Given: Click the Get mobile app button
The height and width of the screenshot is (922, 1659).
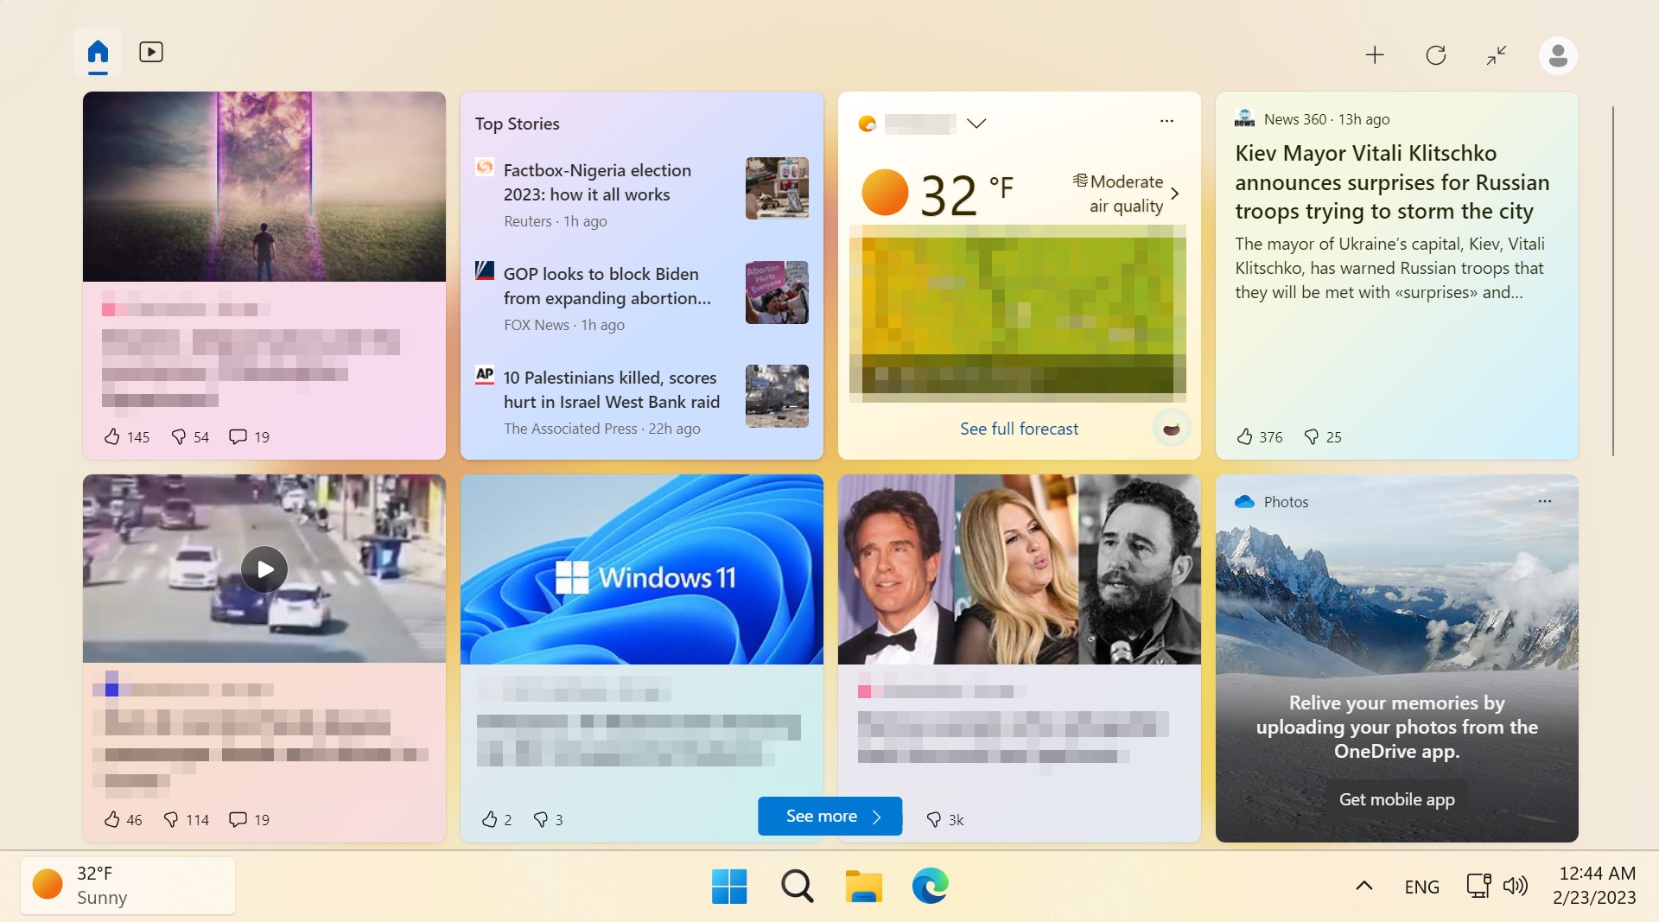Looking at the screenshot, I should click(x=1396, y=799).
